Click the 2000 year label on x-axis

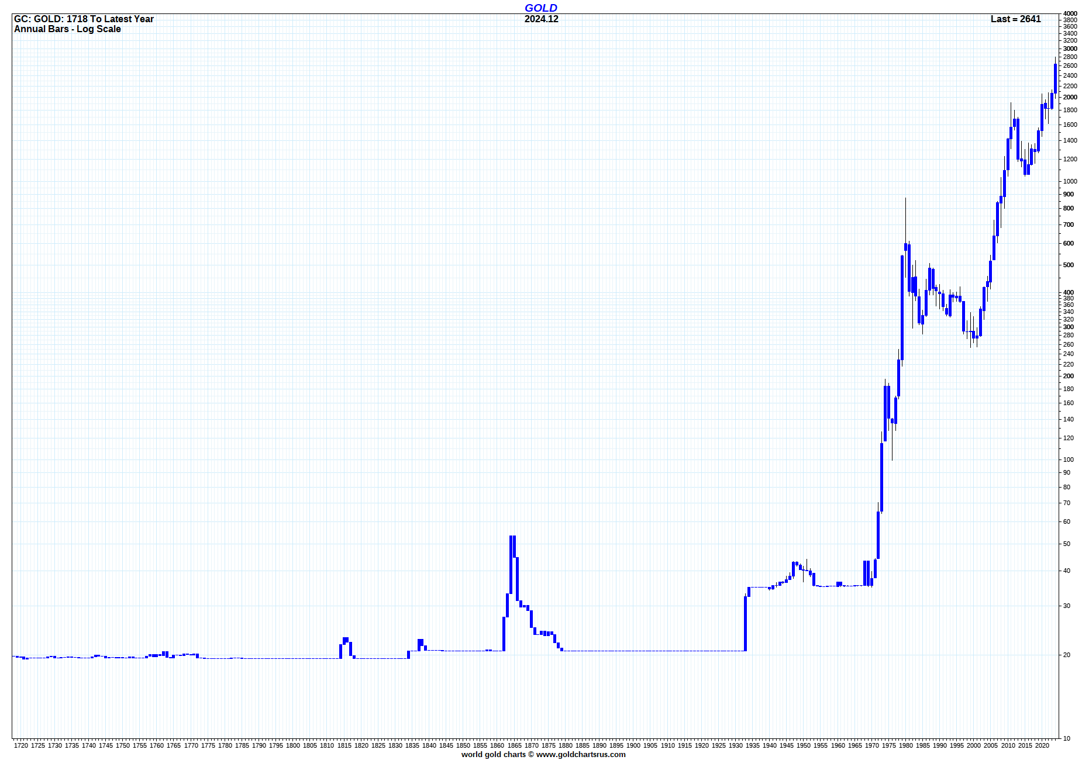[974, 745]
